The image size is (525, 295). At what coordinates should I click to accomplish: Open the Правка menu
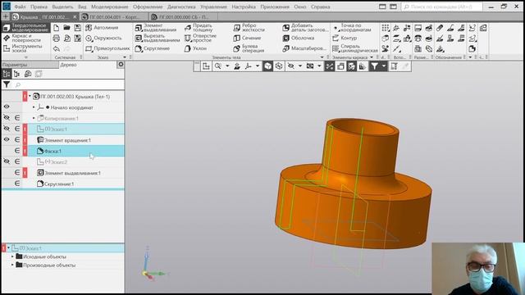[x=39, y=7]
